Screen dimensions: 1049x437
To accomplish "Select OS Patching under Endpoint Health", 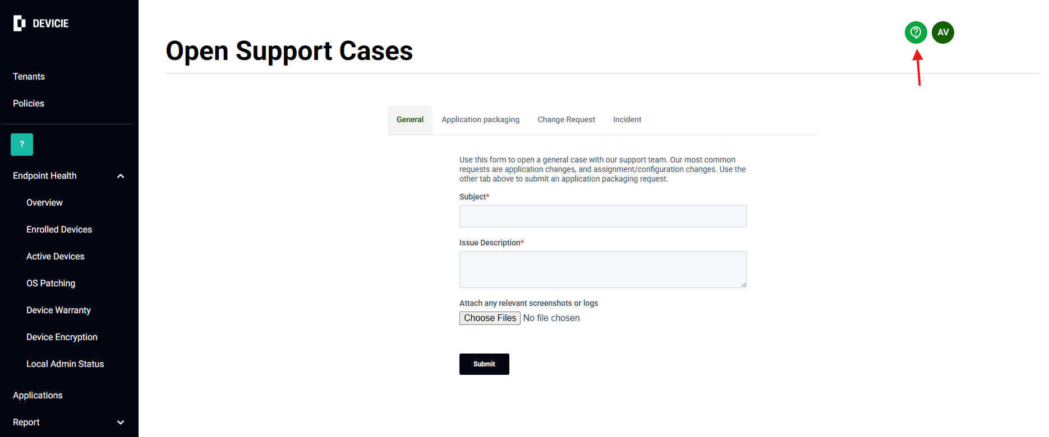I will (50, 283).
